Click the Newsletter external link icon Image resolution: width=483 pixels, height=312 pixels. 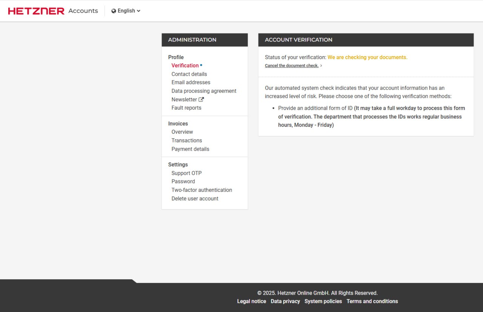point(201,99)
